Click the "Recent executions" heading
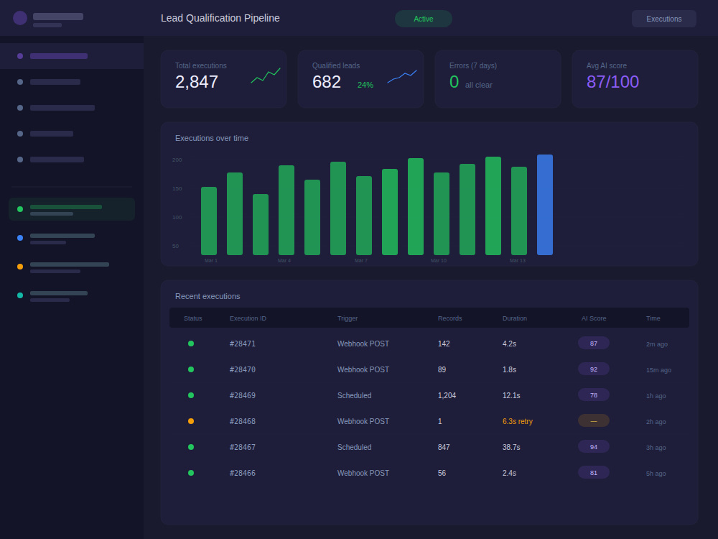The width and height of the screenshot is (718, 539). (x=208, y=296)
